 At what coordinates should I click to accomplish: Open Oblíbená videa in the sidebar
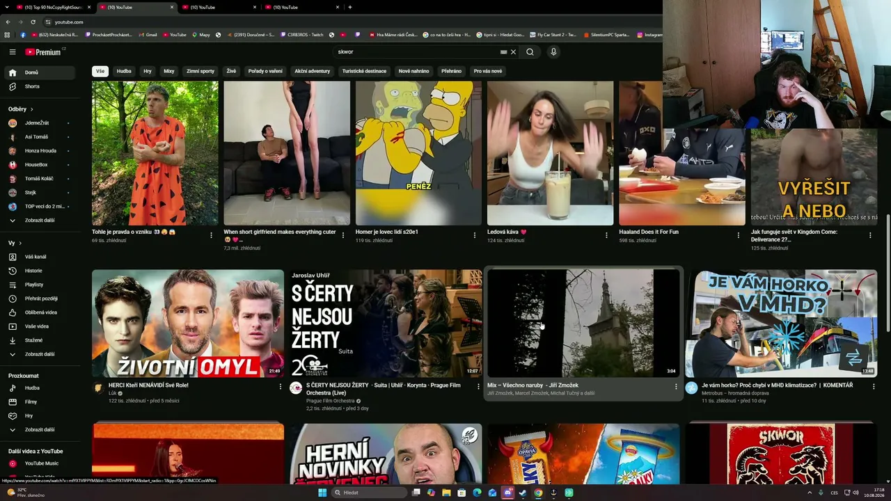[x=40, y=312]
